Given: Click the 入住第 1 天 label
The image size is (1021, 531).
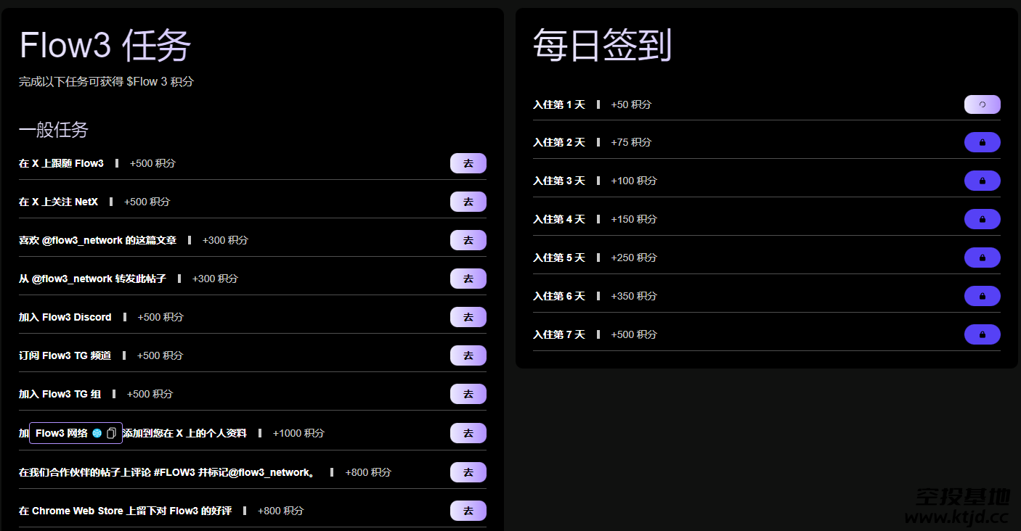Looking at the screenshot, I should click(558, 104).
